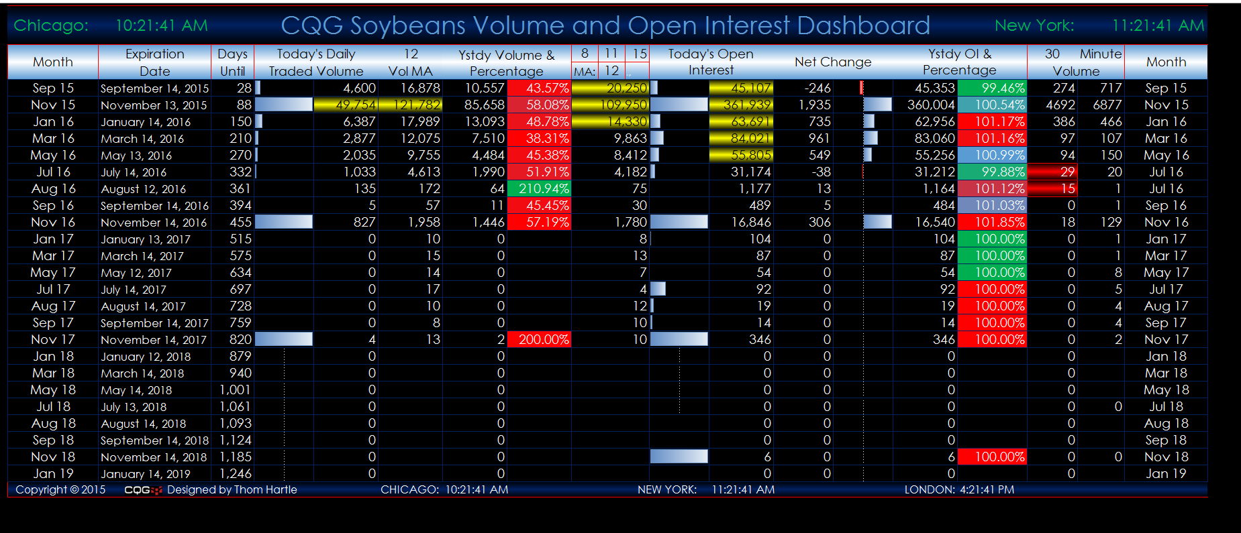Click the 20,250 highlighted MA cell
Viewport: 1241px width, 533px height.
610,88
